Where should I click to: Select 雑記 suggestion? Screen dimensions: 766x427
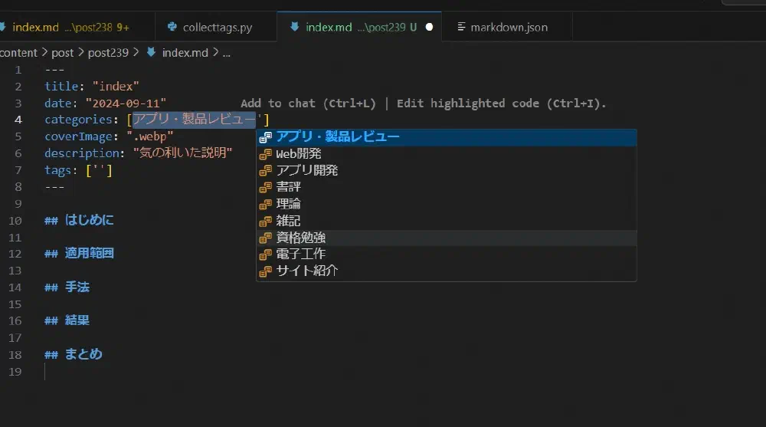[x=447, y=221]
